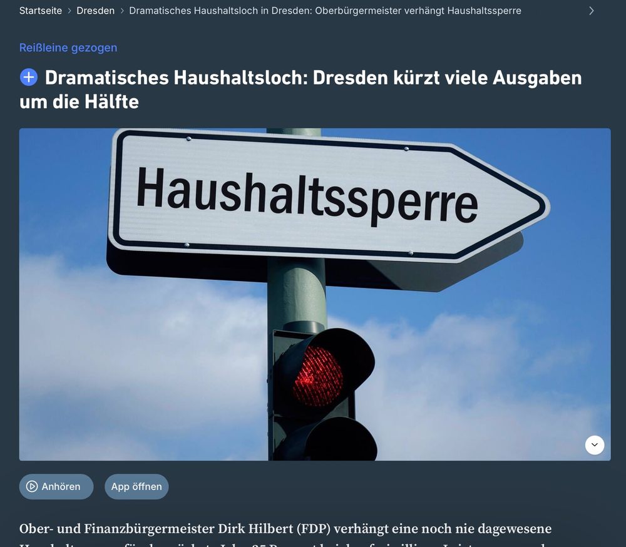Click the word Haushaltssperre on the sign
This screenshot has width=626, height=547.
pyautogui.click(x=307, y=196)
